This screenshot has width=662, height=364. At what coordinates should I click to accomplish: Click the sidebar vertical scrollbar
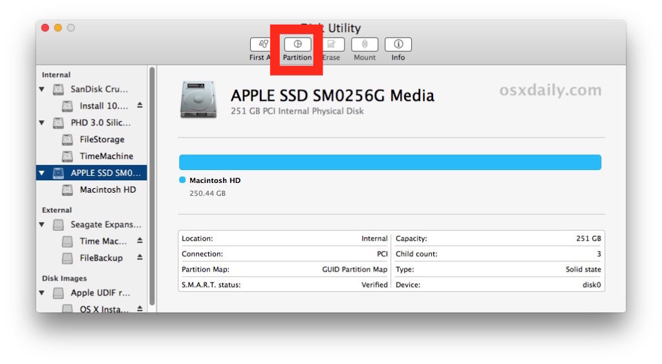(x=153, y=186)
